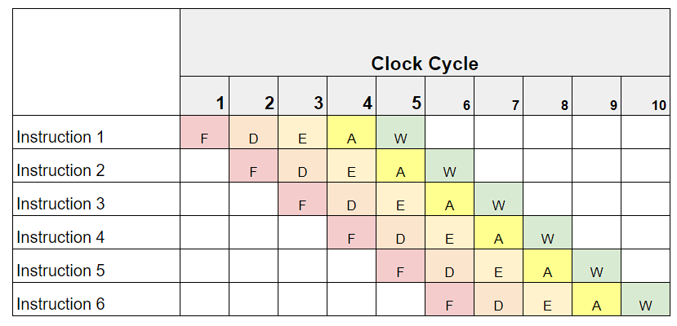Click the clock cycle 1 column header
The width and height of the screenshot is (677, 326).
pyautogui.click(x=205, y=97)
